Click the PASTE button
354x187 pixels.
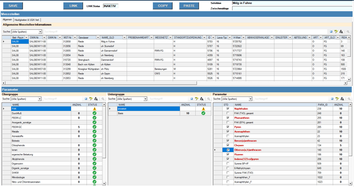click(189, 6)
